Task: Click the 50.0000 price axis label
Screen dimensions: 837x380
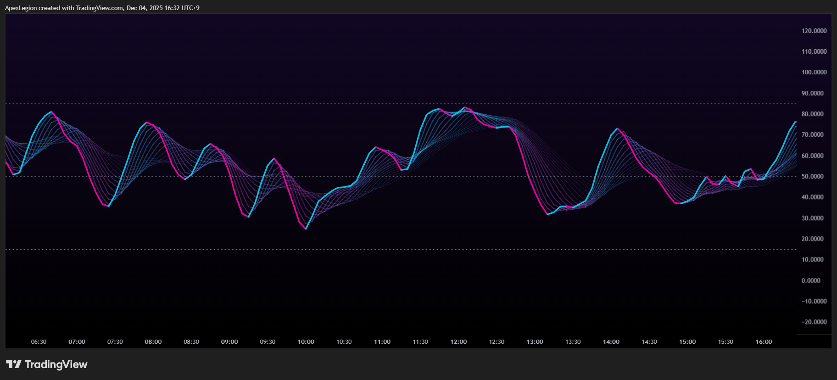Action: pyautogui.click(x=813, y=176)
